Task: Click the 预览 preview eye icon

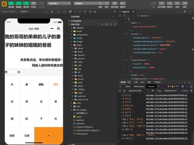Action: pos(107,3)
